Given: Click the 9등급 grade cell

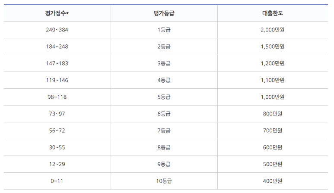Looking at the screenshot, I should (164, 164).
